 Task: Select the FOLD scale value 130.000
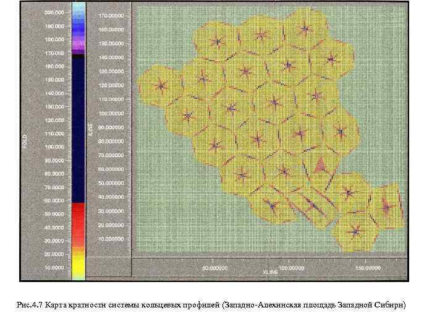54,107
